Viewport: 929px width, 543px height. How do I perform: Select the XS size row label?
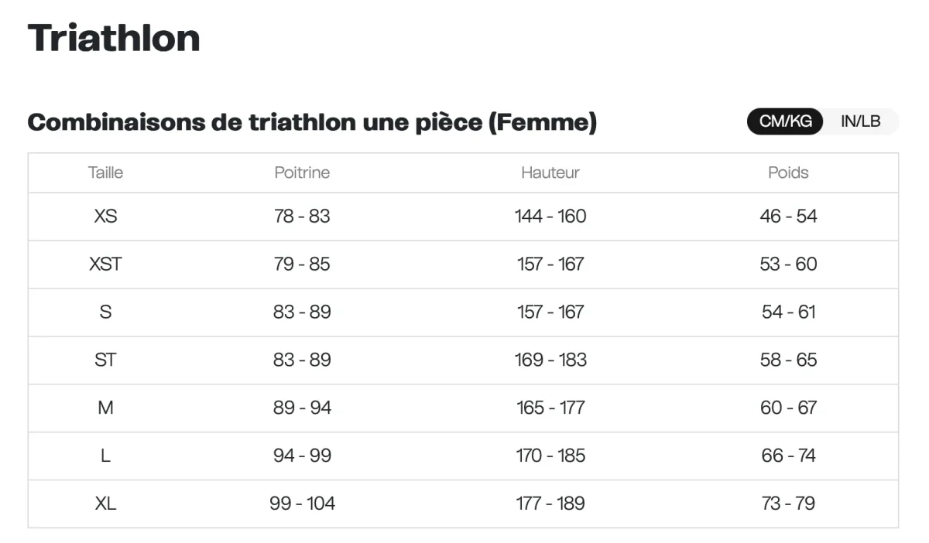coord(105,217)
